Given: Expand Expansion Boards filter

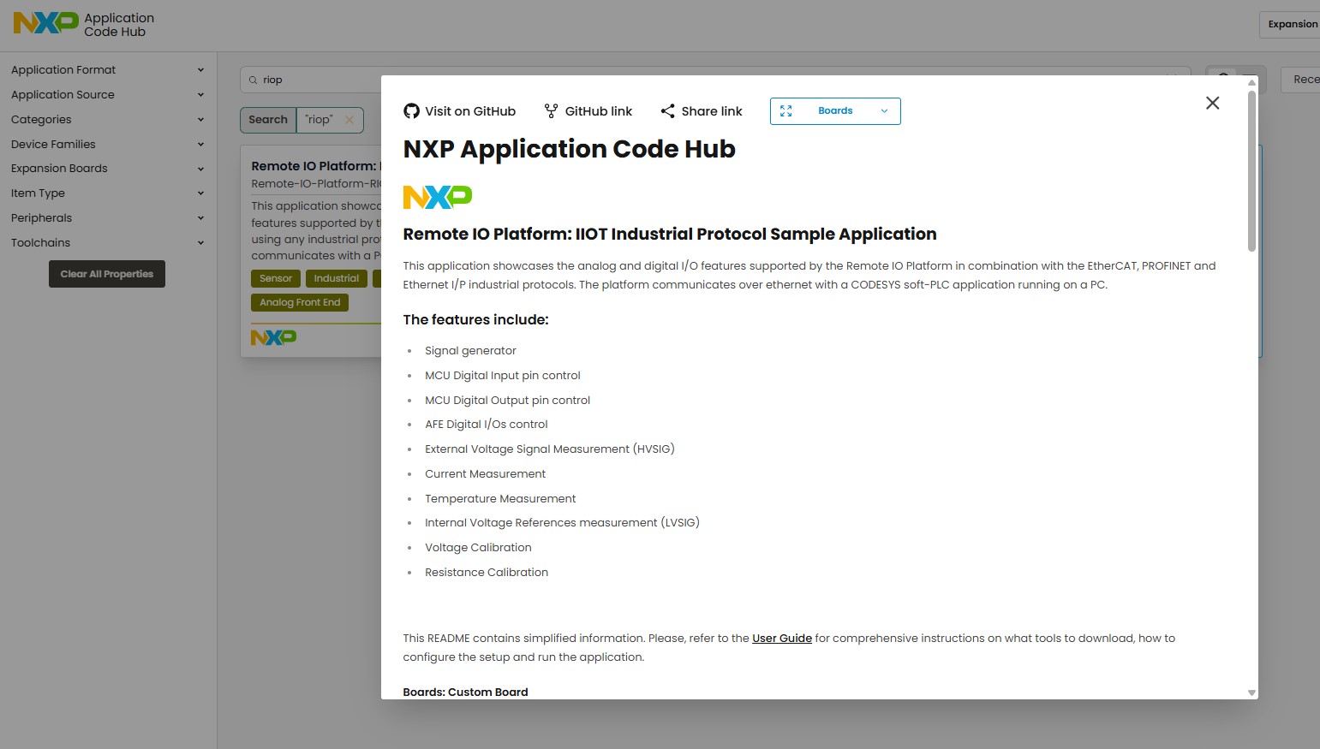Looking at the screenshot, I should 107,169.
